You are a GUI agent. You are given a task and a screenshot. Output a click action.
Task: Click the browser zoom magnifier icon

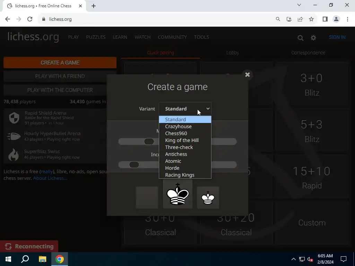coord(278,19)
